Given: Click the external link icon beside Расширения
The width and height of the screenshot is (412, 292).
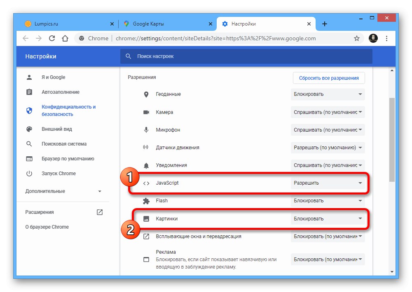Looking at the screenshot, I should 100,212.
